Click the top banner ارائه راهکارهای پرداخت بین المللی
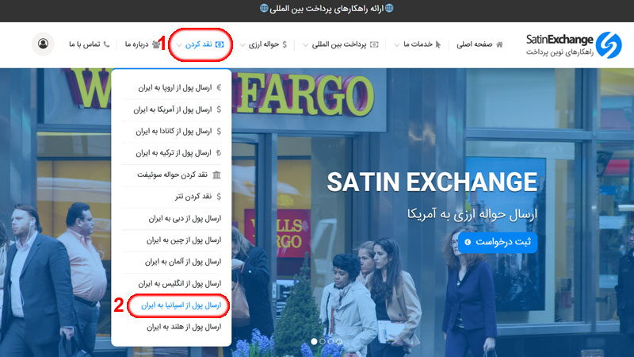The width and height of the screenshot is (634, 357). point(327,9)
